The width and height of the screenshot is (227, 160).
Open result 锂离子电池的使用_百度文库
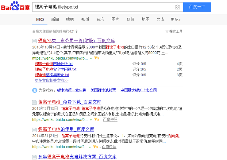click(66, 129)
